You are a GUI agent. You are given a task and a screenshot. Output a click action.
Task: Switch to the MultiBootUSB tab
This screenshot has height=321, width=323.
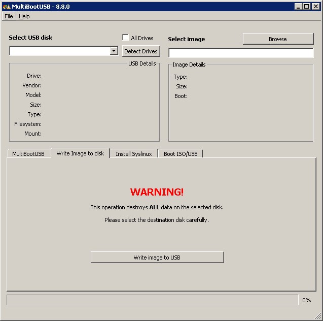coord(28,154)
